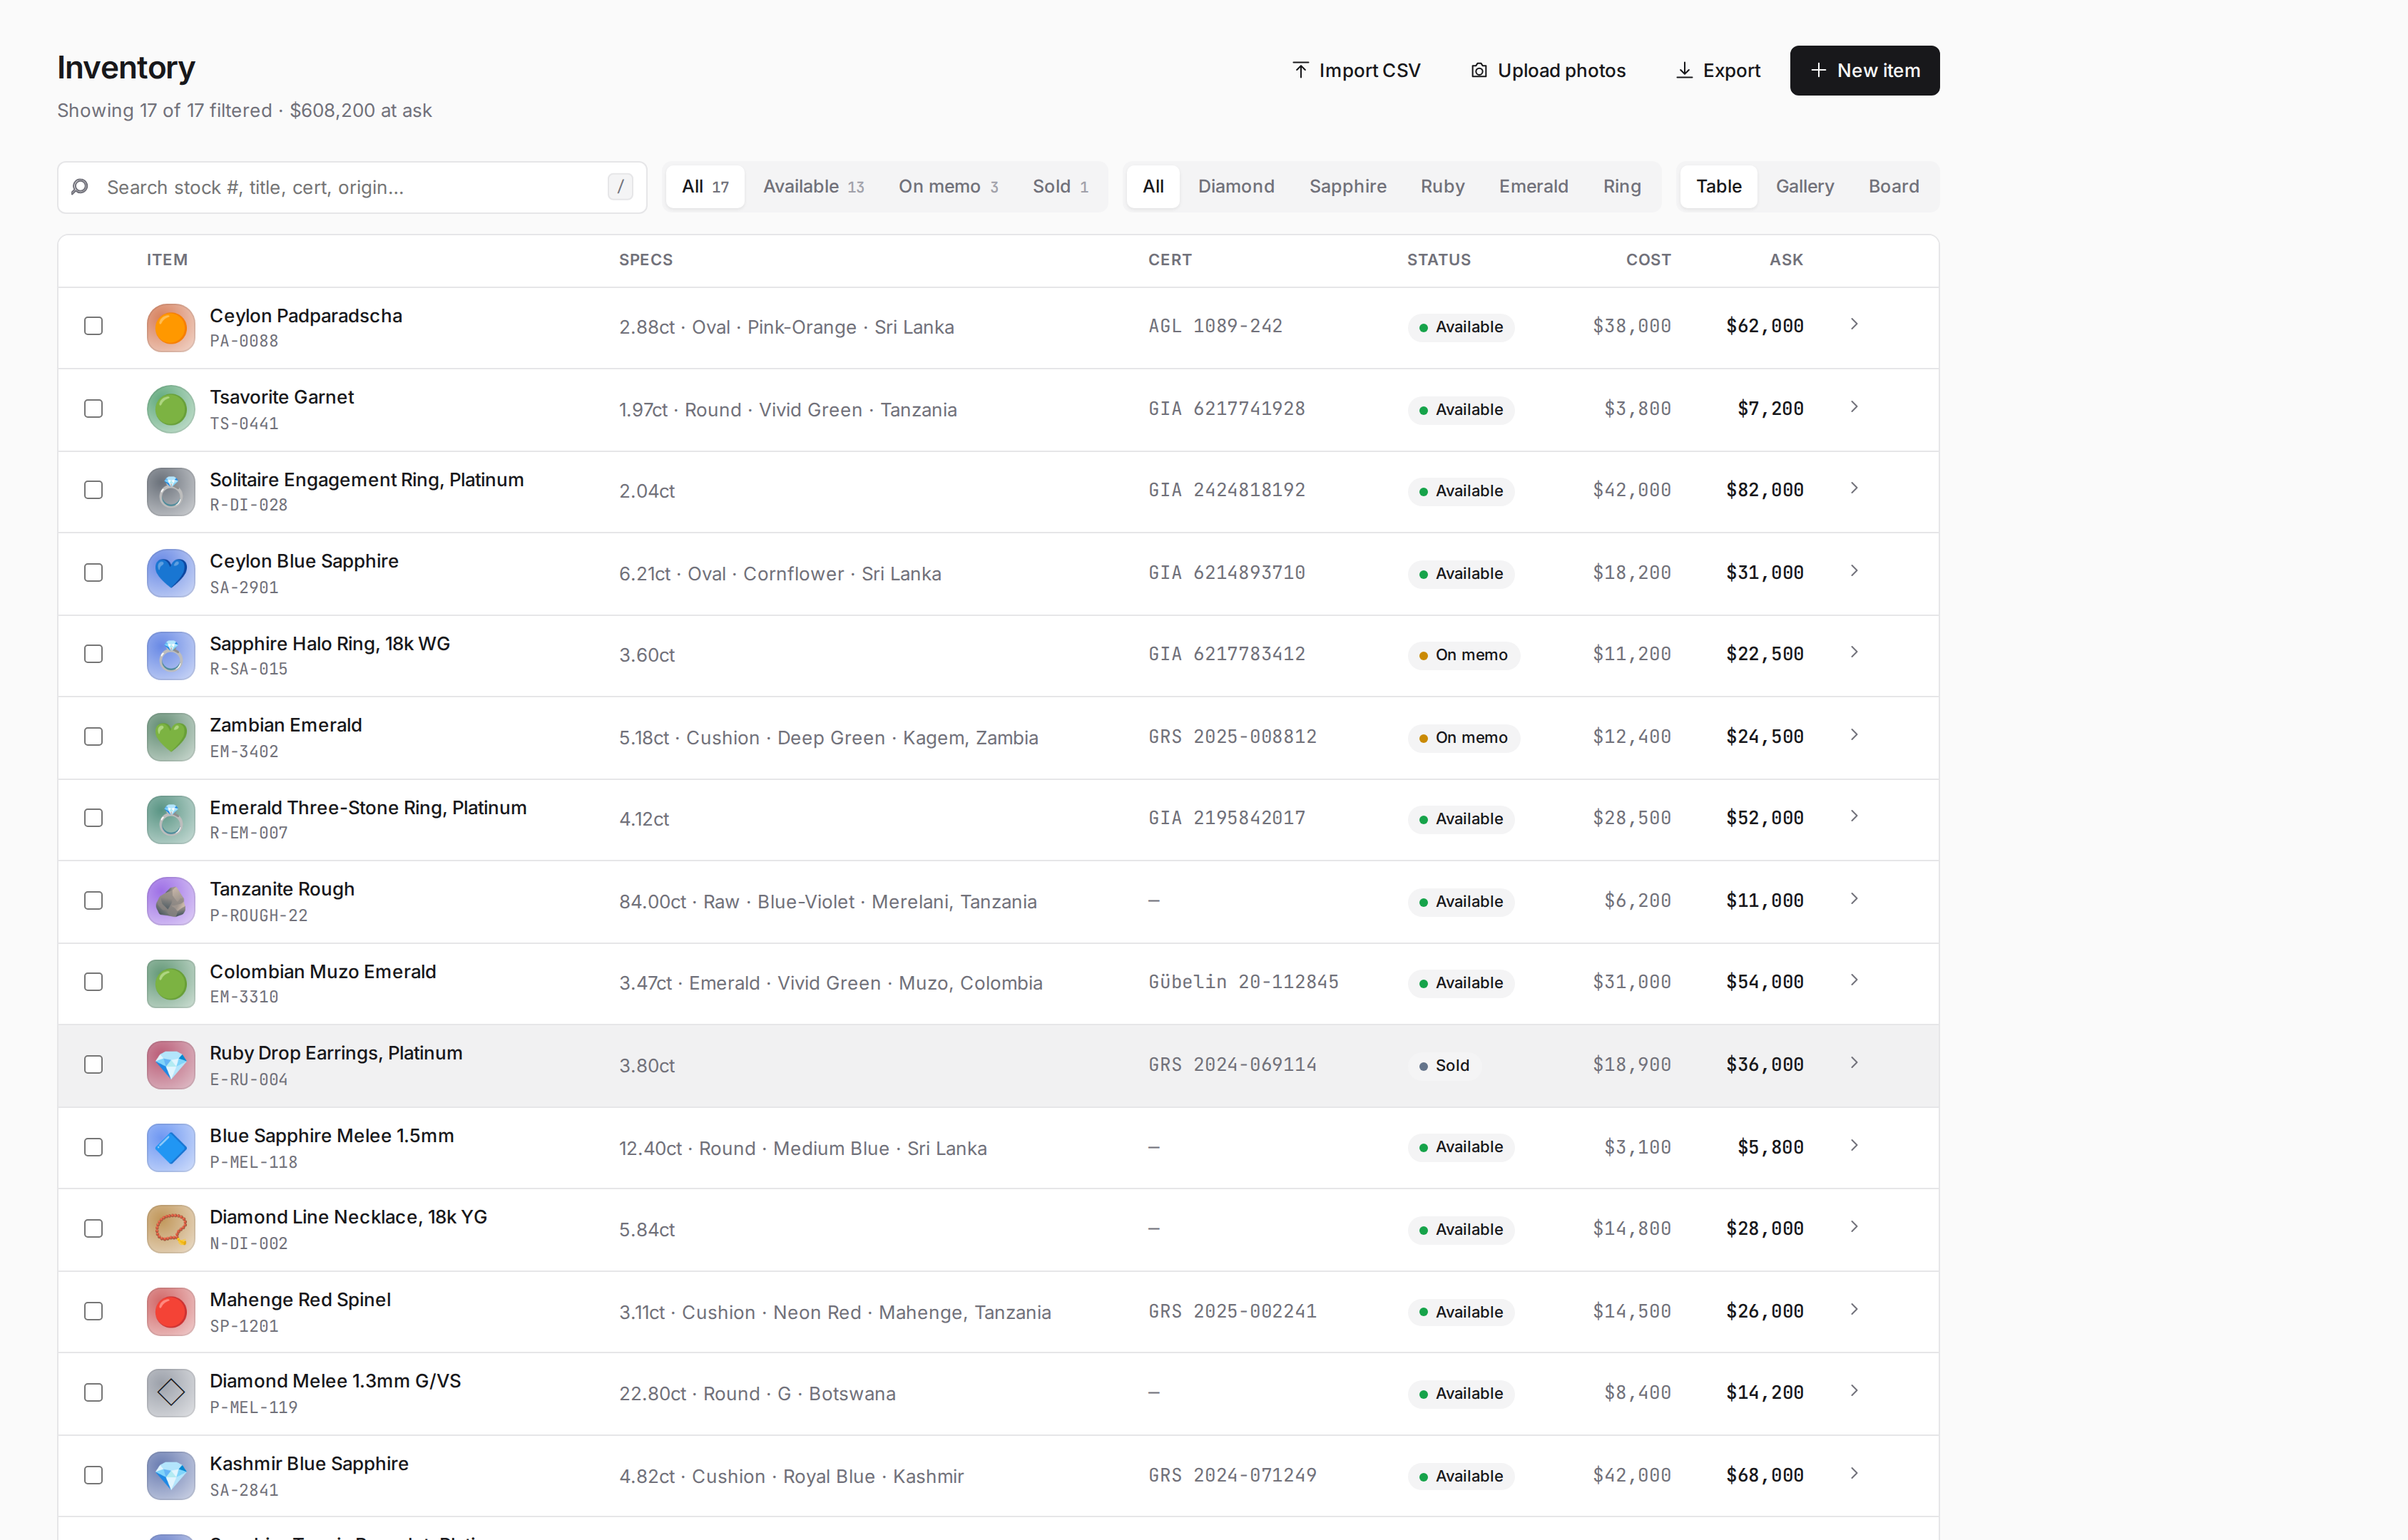Click the Blue Sapphire Melee diamond icon
Viewport: 2408px width, 1540px height.
pos(171,1147)
